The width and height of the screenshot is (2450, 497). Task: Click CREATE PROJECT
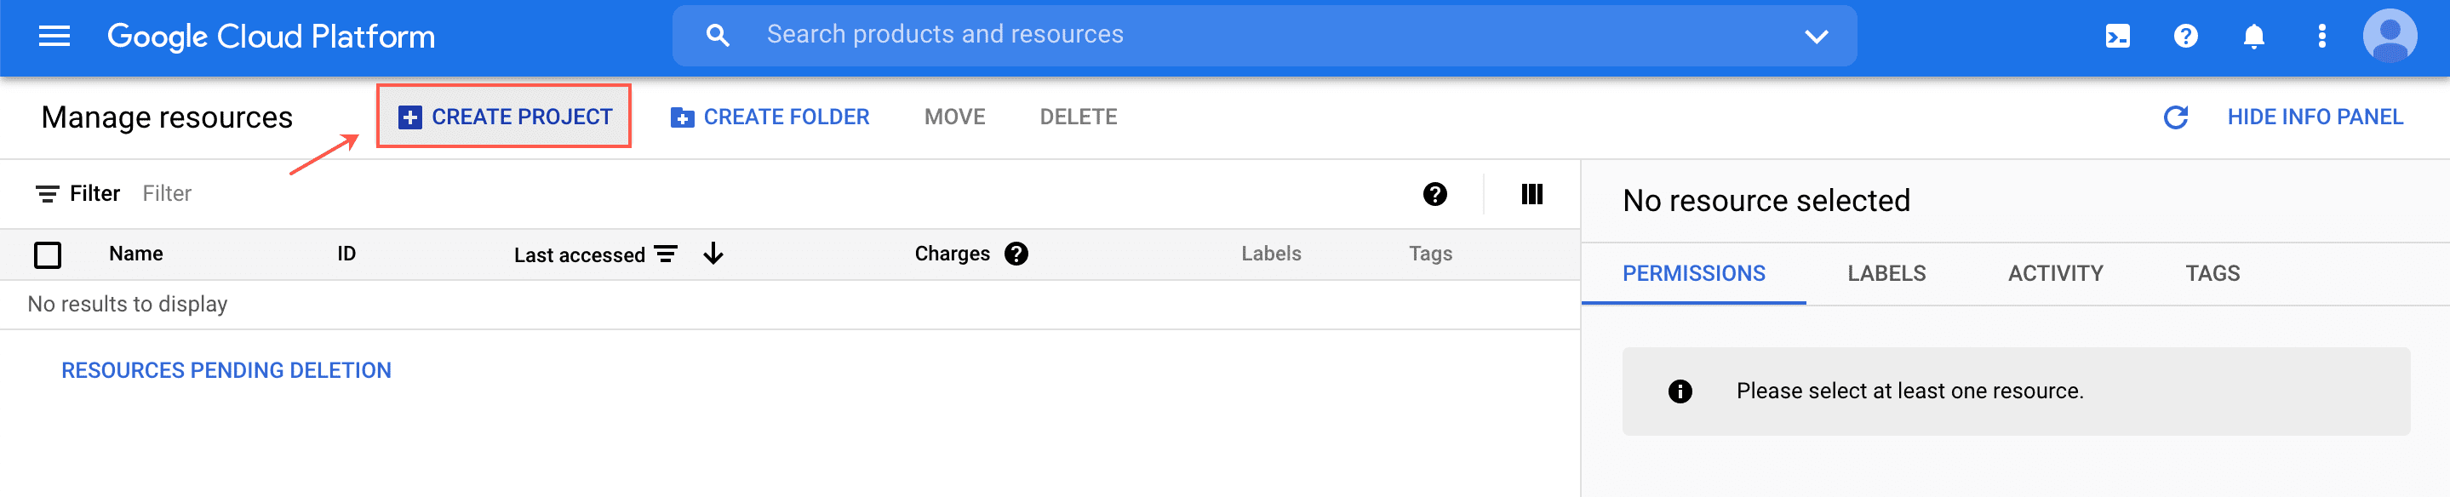click(504, 116)
